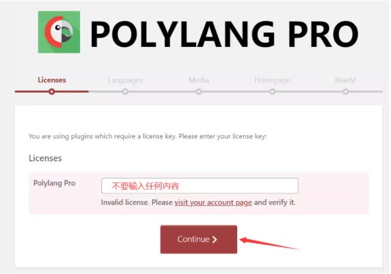Select the Homepage step tab

point(272,80)
